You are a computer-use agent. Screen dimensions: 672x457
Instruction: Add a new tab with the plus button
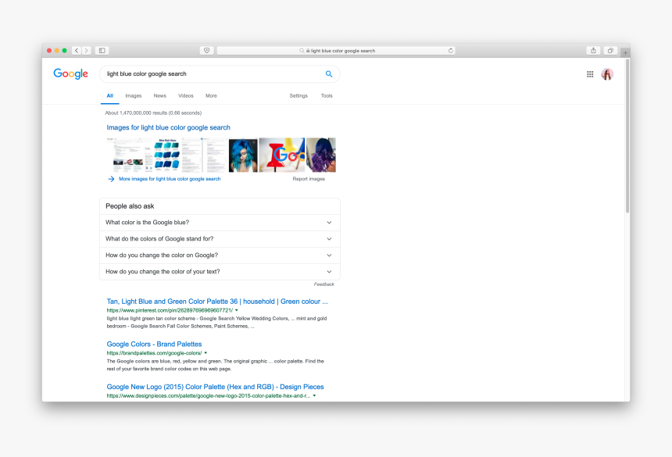tap(625, 52)
